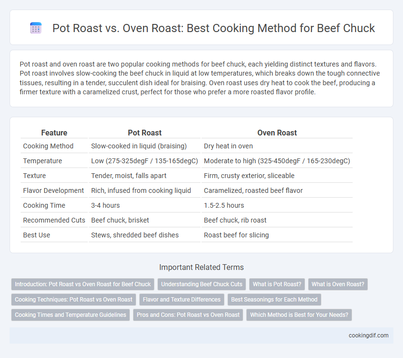
Task: Click the 'Slow-cooked in liquid (braising)' cell
Action: [x=139, y=146]
